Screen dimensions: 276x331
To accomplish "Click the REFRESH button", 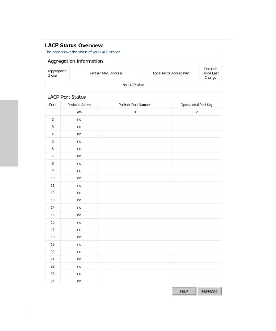I will 210,291.
